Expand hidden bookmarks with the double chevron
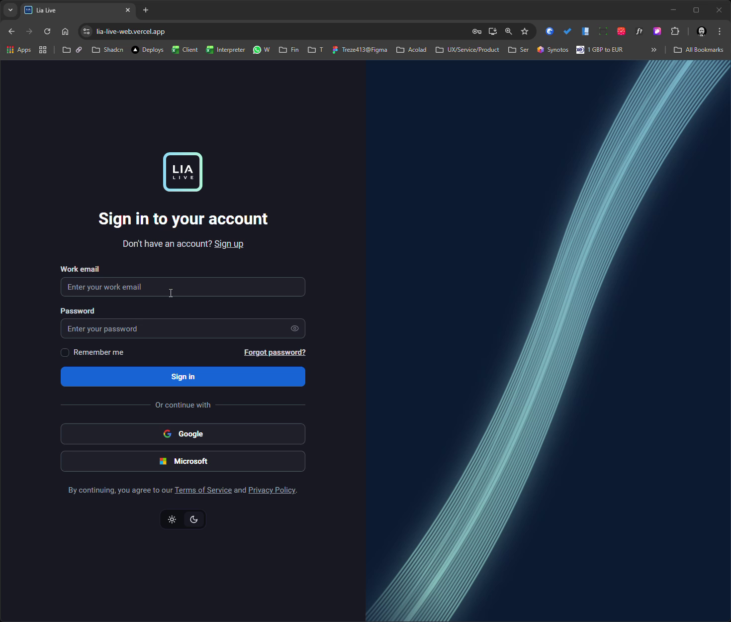The image size is (731, 622). (654, 49)
